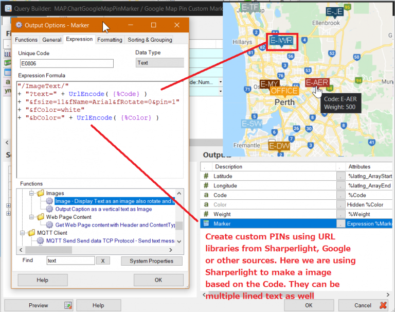Click OK in Query Builder window

click(x=309, y=305)
